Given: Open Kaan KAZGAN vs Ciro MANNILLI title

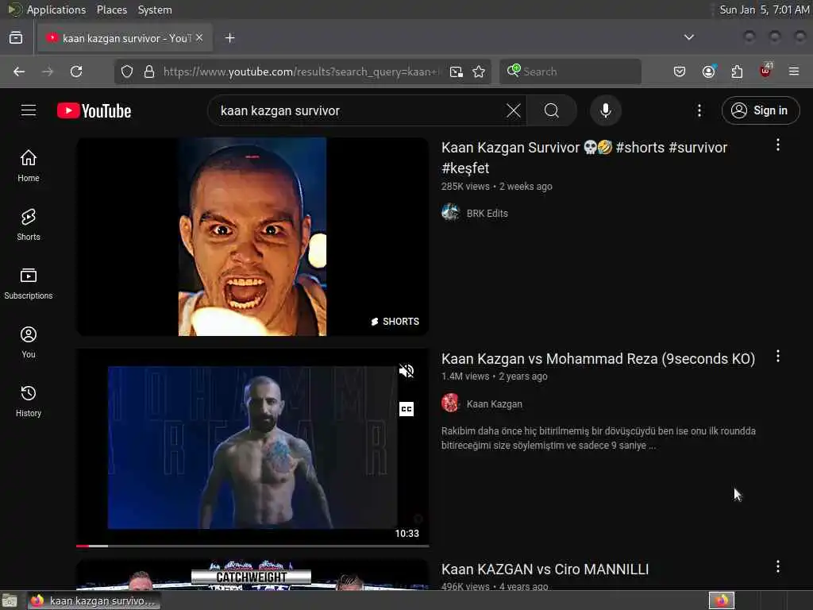Looking at the screenshot, I should click(545, 569).
